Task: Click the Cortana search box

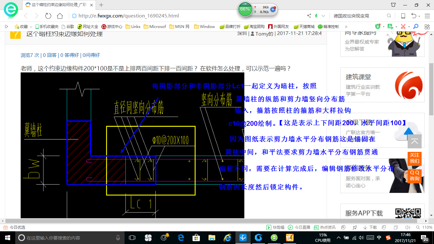Action: (70, 238)
